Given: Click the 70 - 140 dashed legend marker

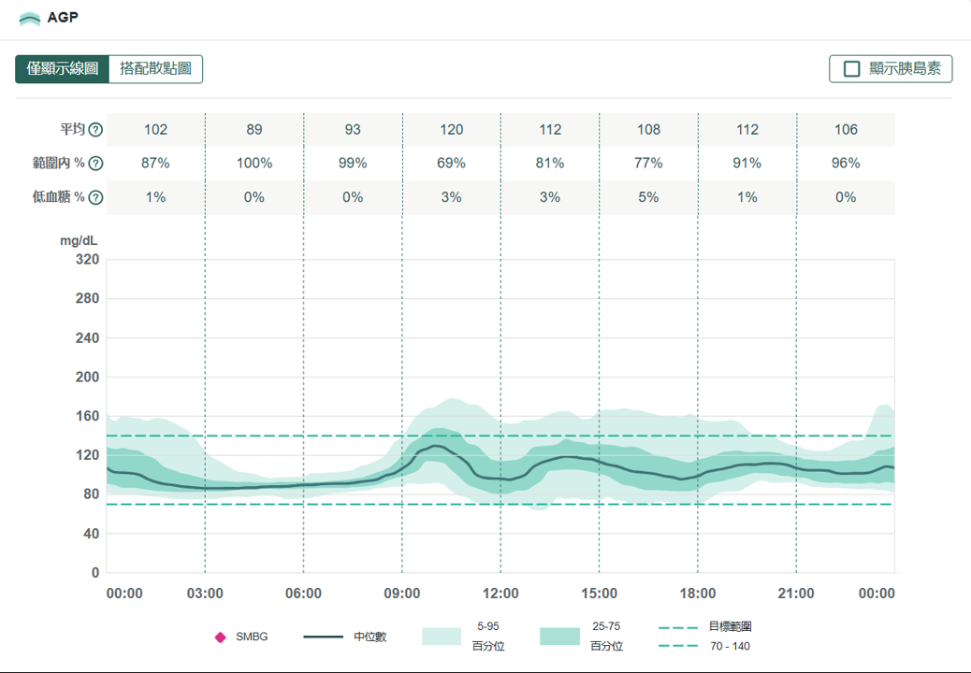Looking at the screenshot, I should (677, 646).
